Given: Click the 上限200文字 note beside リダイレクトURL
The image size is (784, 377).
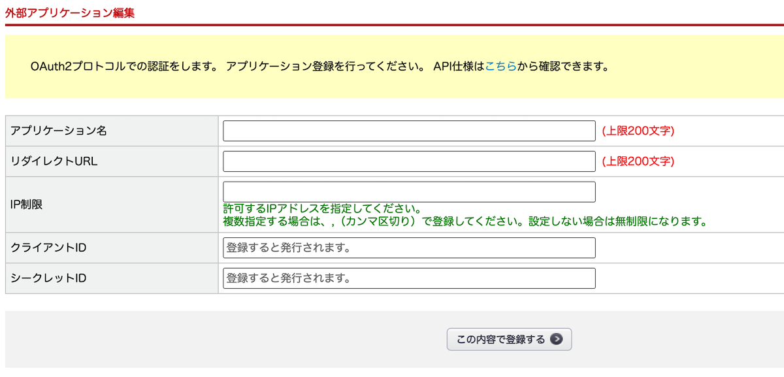Looking at the screenshot, I should tap(638, 161).
